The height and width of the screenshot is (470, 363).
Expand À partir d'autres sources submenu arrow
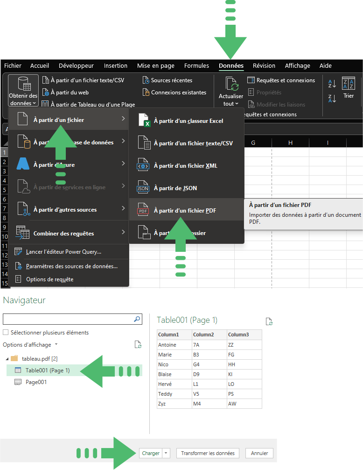[x=123, y=208]
